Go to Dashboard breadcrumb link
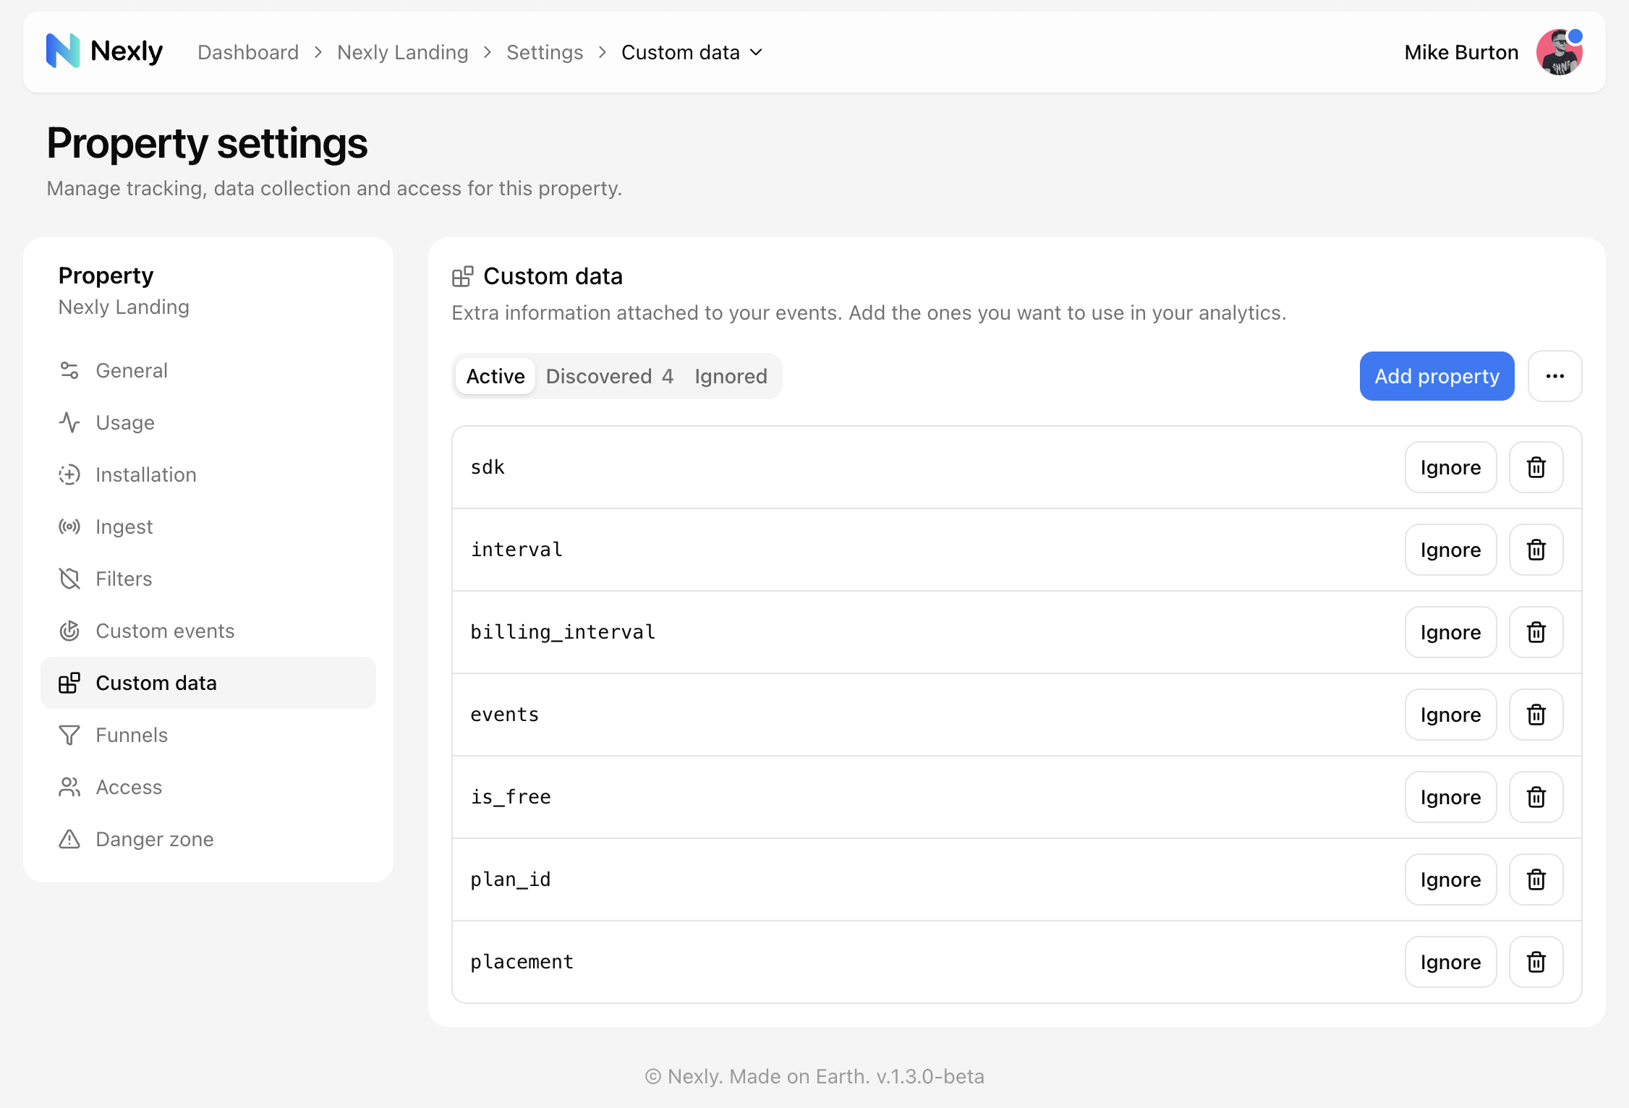 (x=248, y=52)
